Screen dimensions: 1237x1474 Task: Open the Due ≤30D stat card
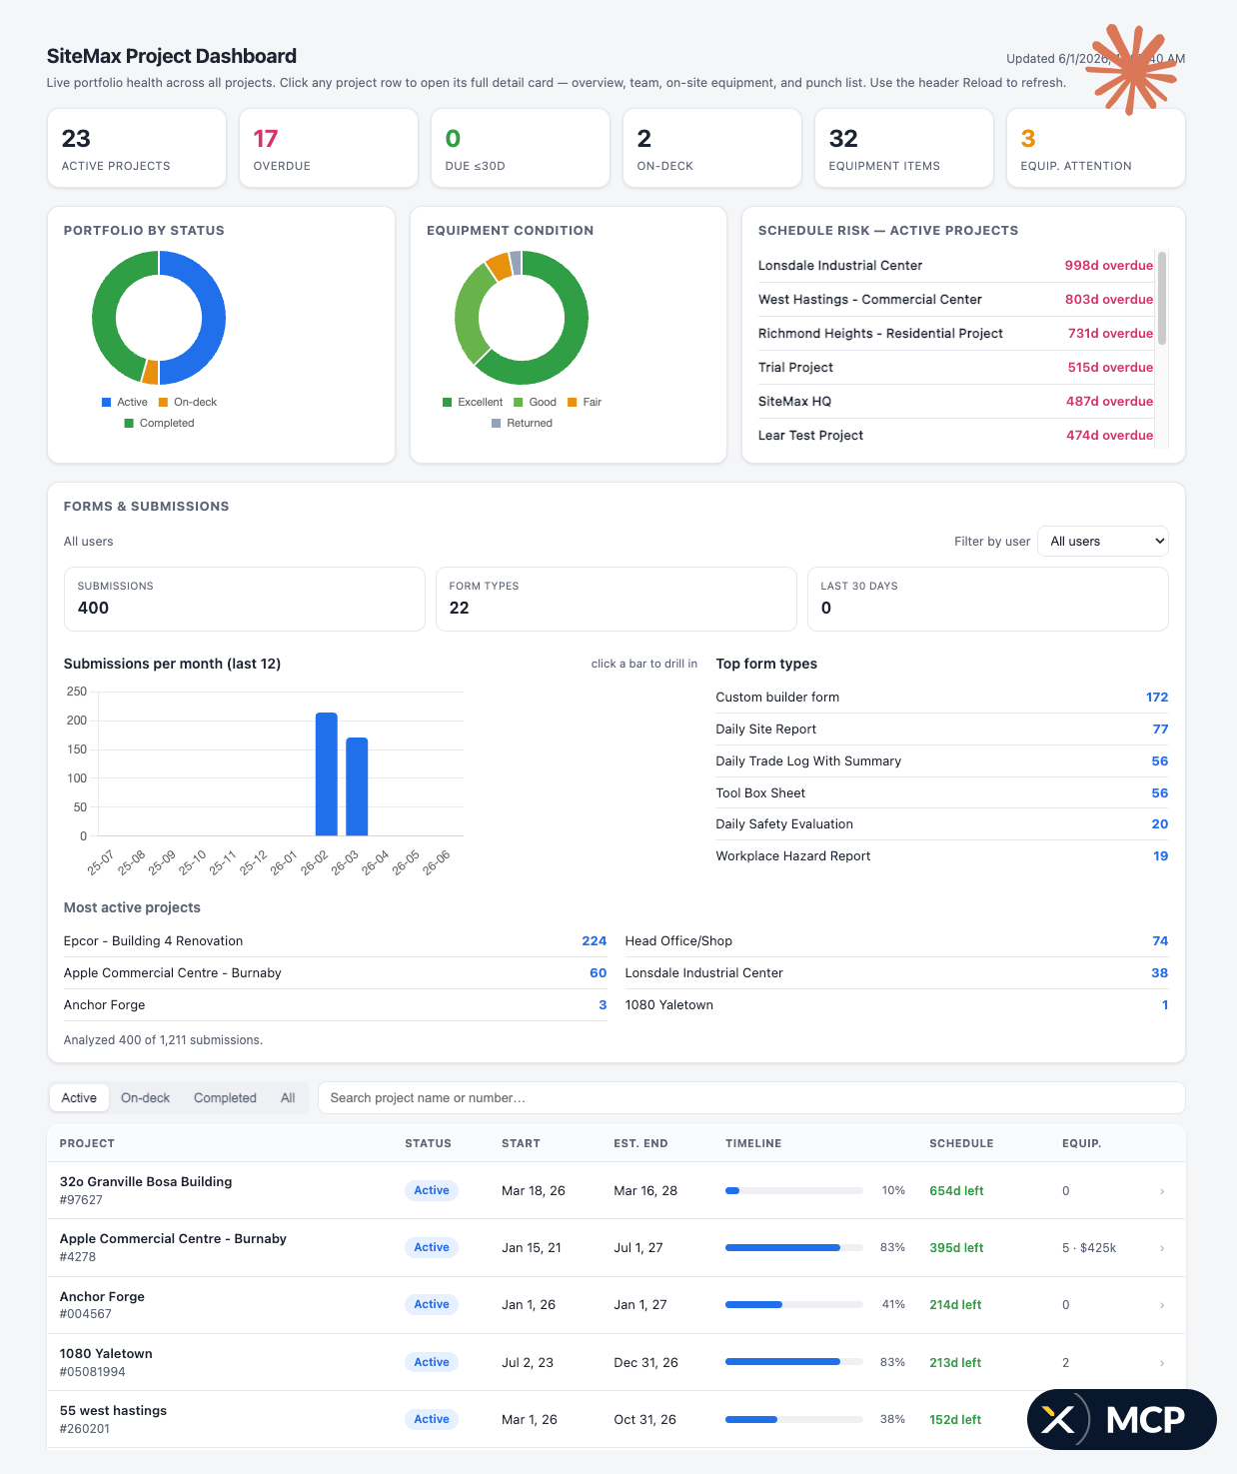(x=521, y=148)
